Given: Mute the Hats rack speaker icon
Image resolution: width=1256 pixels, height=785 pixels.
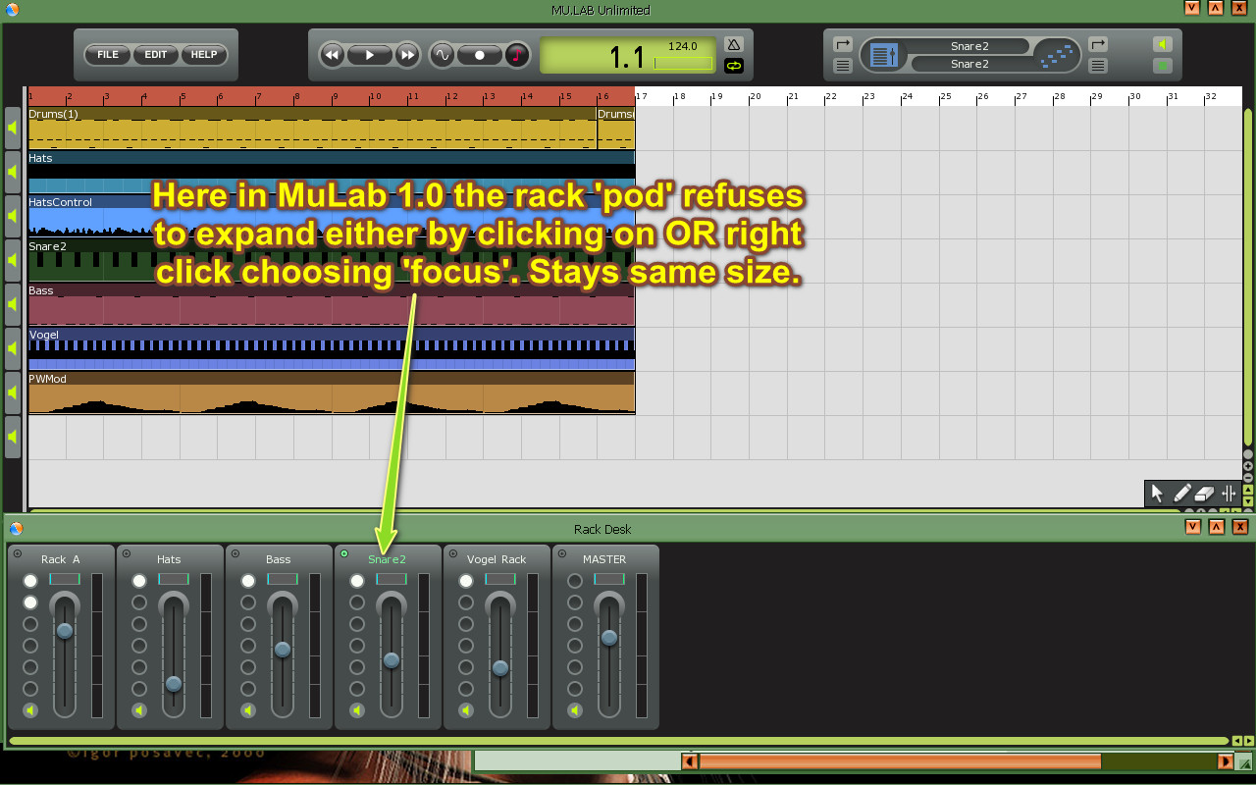Looking at the screenshot, I should [139, 710].
